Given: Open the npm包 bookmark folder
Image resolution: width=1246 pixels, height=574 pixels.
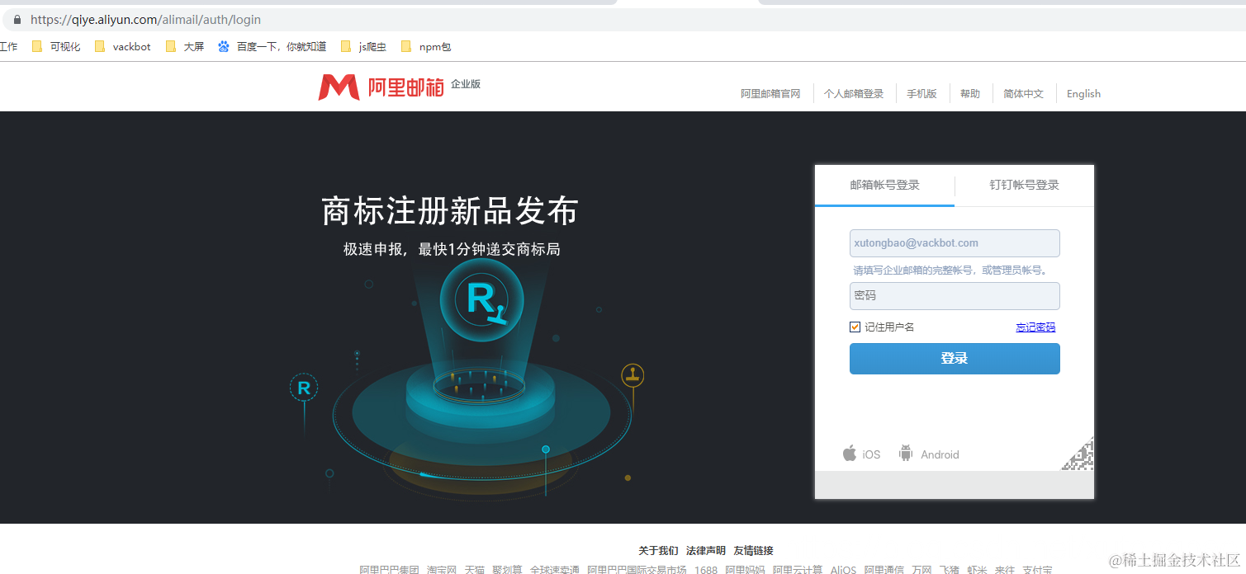Looking at the screenshot, I should [x=426, y=47].
